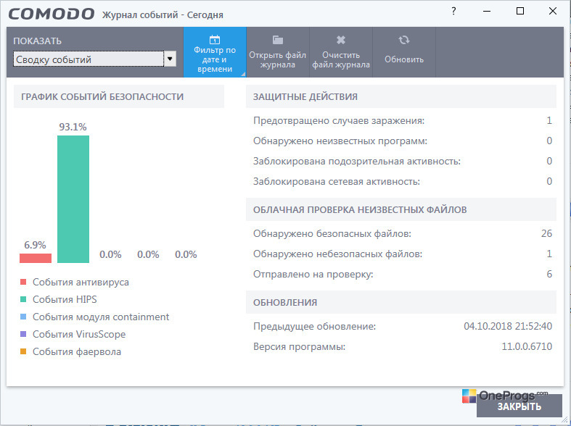Click the 93.1% value above chart
Image resolution: width=571 pixels, height=426 pixels.
tap(73, 127)
